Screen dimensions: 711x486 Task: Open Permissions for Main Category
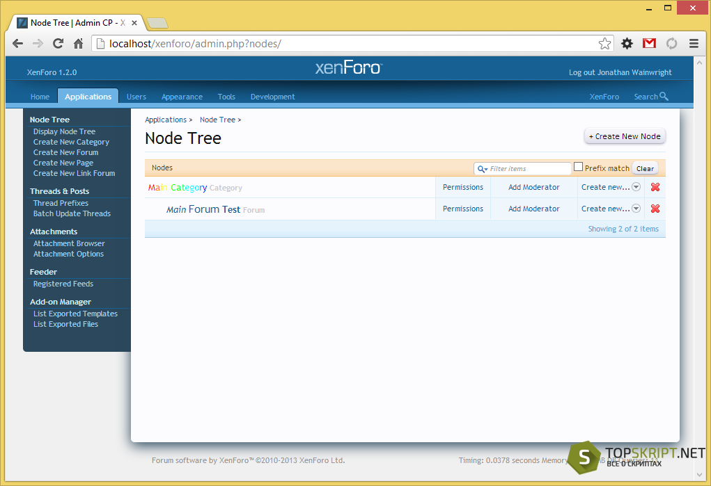463,187
